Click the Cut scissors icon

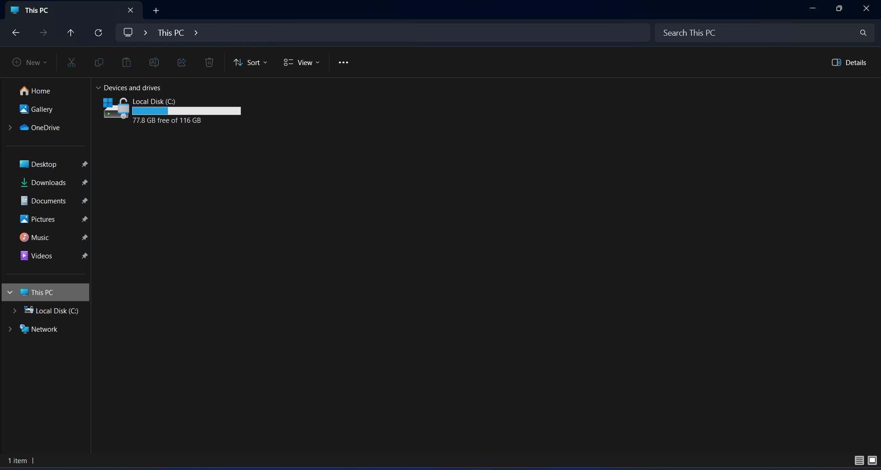(72, 62)
